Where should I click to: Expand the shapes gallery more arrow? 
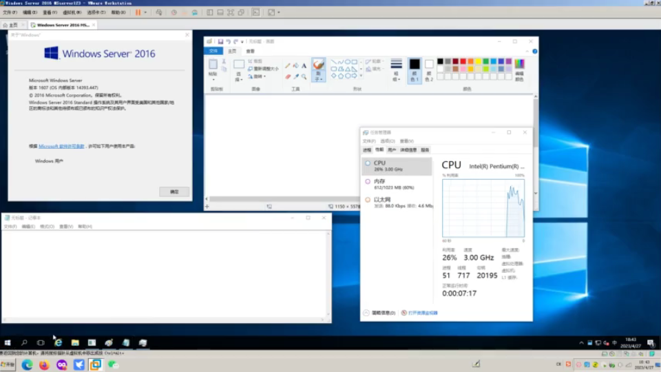361,76
